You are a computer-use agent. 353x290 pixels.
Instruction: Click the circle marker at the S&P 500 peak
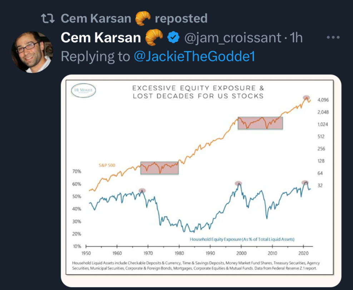(305, 98)
